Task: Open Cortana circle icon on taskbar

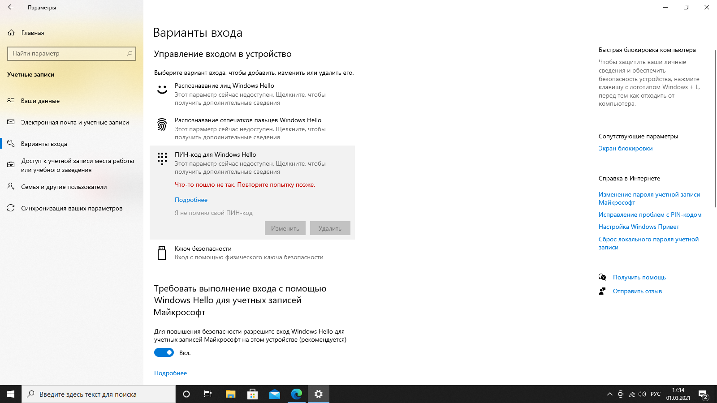Action: coord(186,394)
